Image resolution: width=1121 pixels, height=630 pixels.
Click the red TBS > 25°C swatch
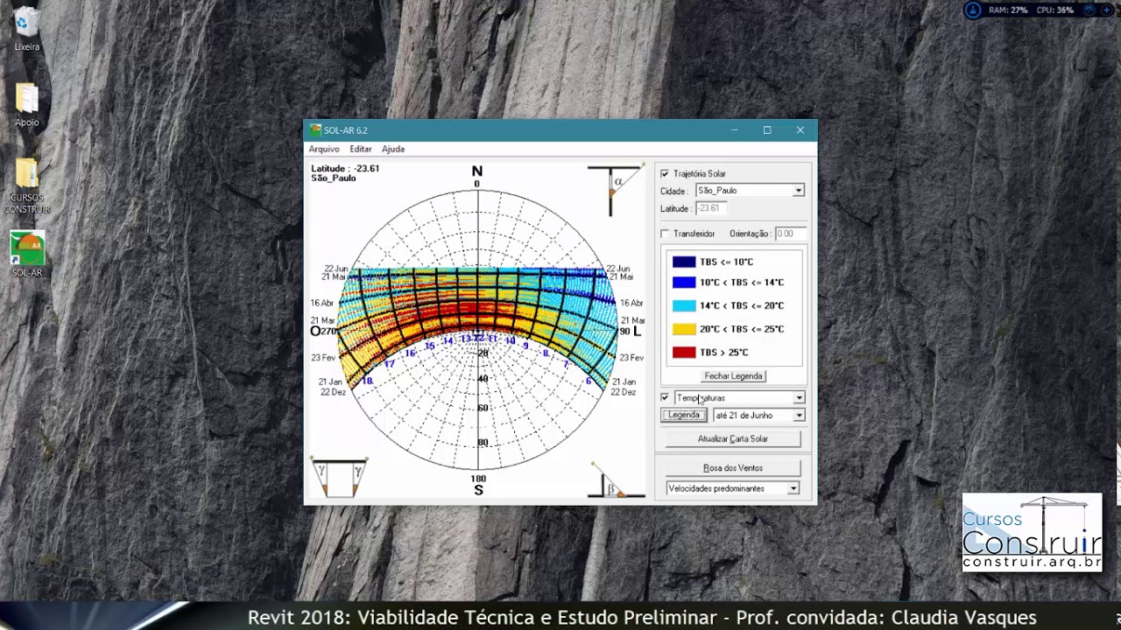point(684,353)
